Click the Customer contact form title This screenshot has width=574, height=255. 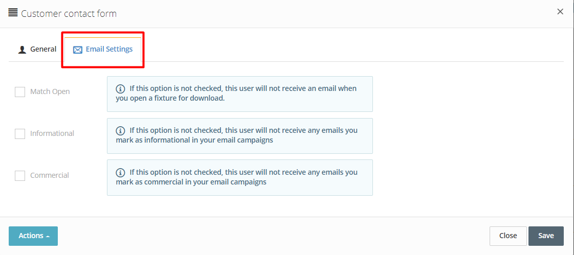69,14
